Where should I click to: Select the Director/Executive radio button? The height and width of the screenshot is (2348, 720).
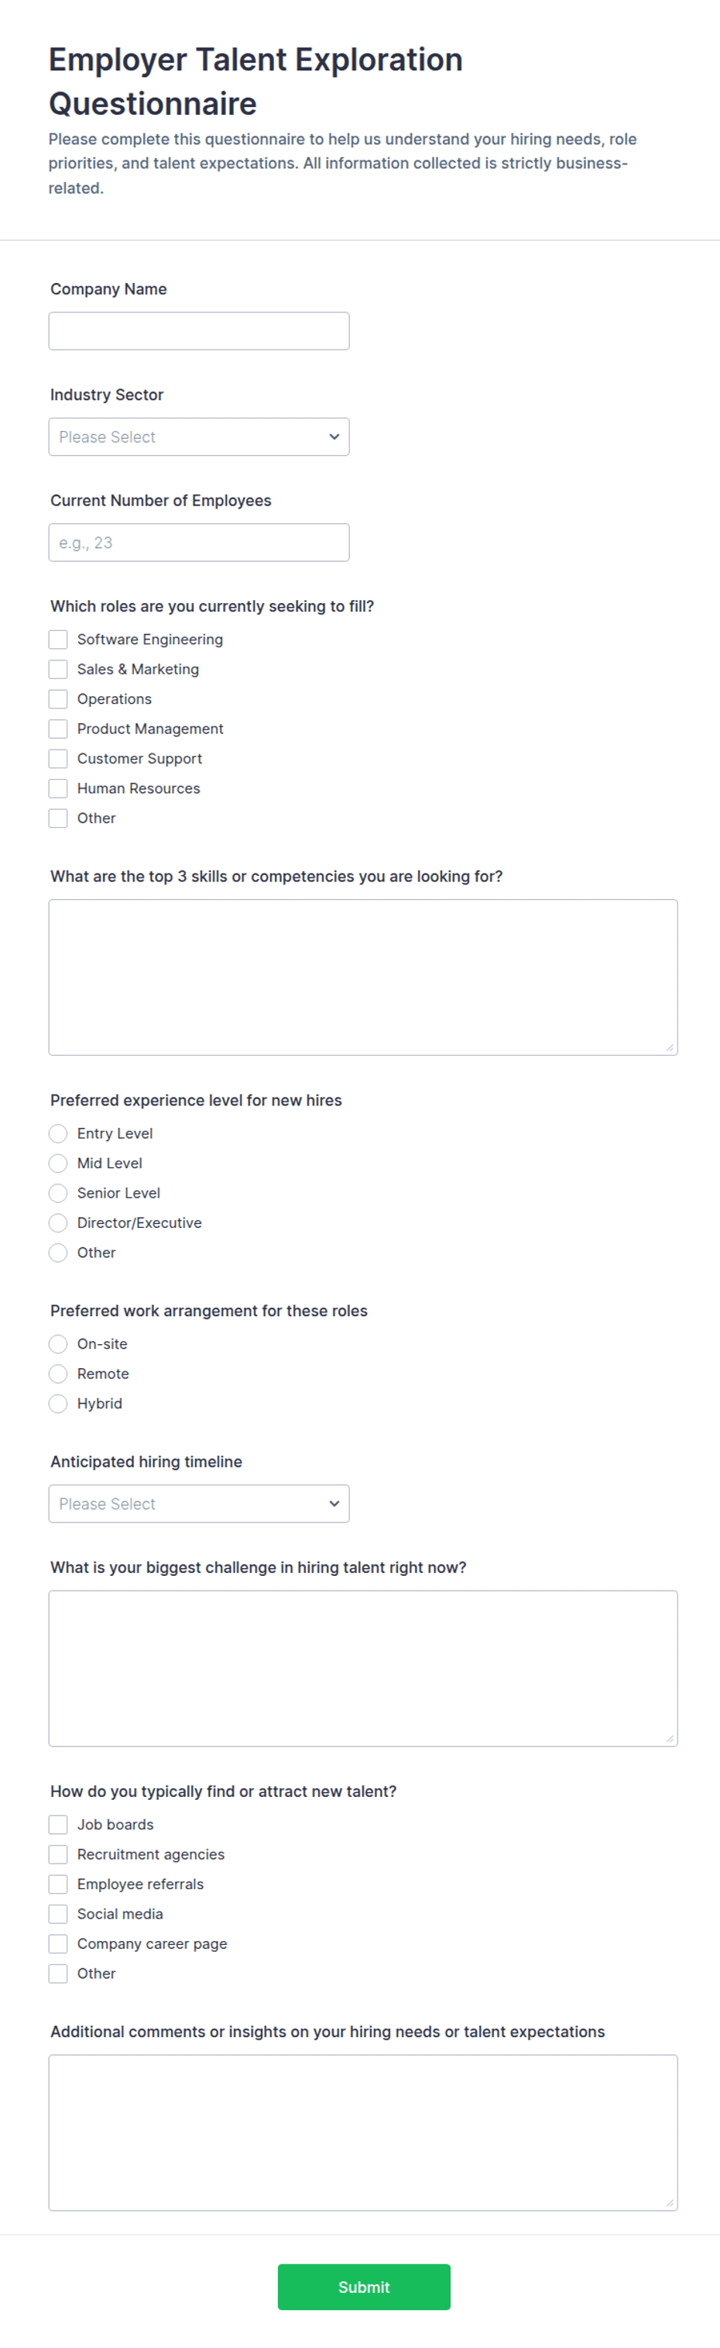58,1222
